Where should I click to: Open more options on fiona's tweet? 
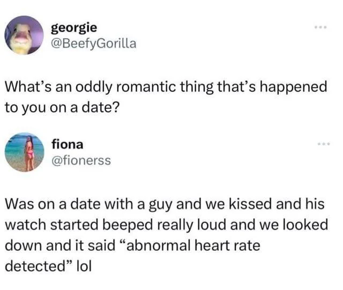[324, 144]
